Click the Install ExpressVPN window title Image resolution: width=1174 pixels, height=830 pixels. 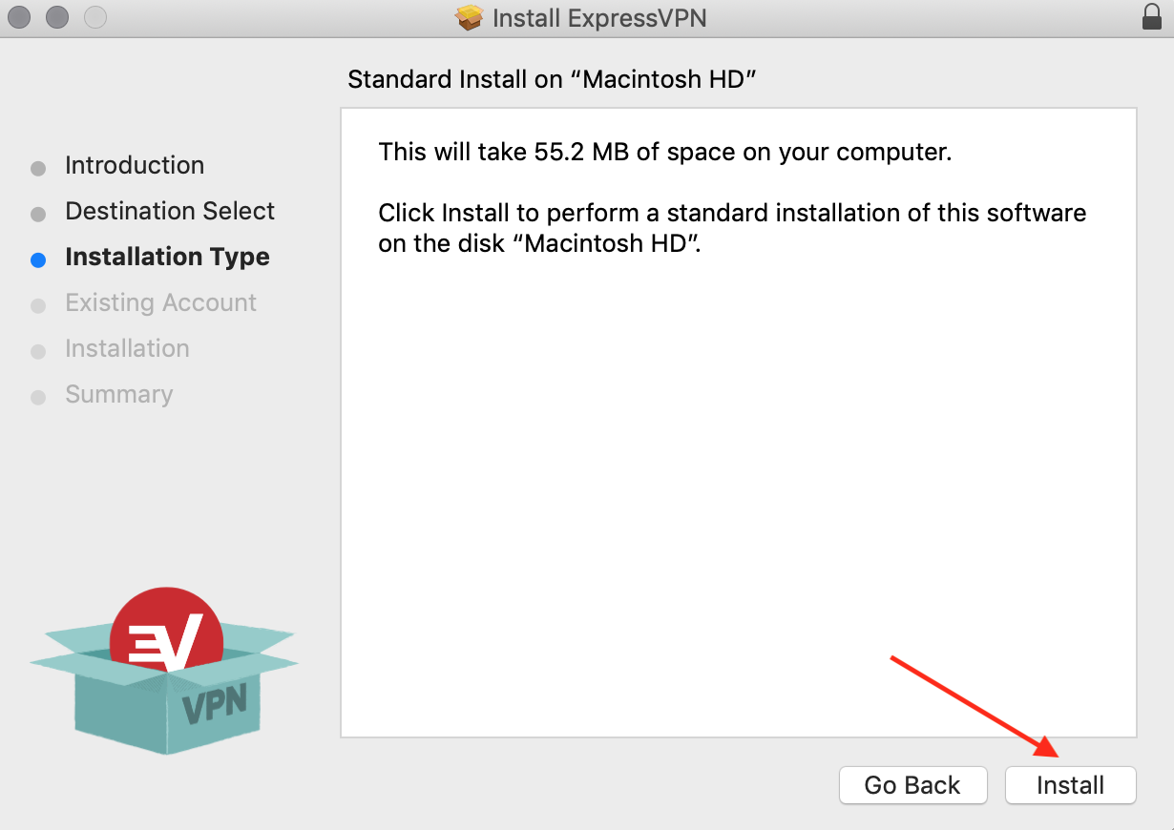[x=599, y=17]
